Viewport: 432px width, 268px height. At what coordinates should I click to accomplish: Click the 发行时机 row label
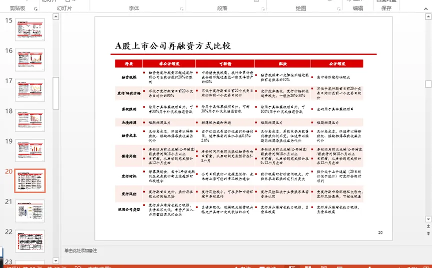click(129, 176)
